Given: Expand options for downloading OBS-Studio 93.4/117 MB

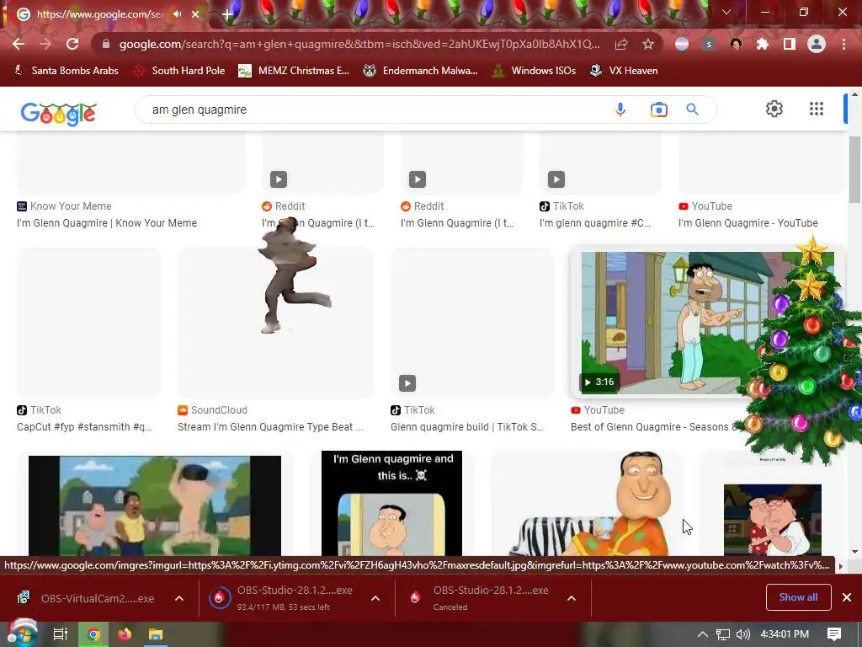Looking at the screenshot, I should click(375, 599).
